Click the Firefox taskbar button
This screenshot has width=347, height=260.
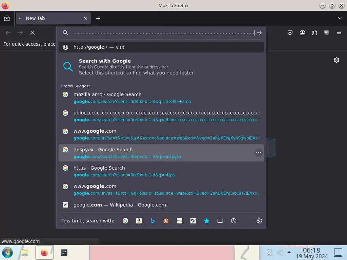(x=44, y=253)
